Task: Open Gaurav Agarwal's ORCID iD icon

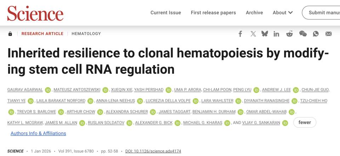Action: [48, 90]
